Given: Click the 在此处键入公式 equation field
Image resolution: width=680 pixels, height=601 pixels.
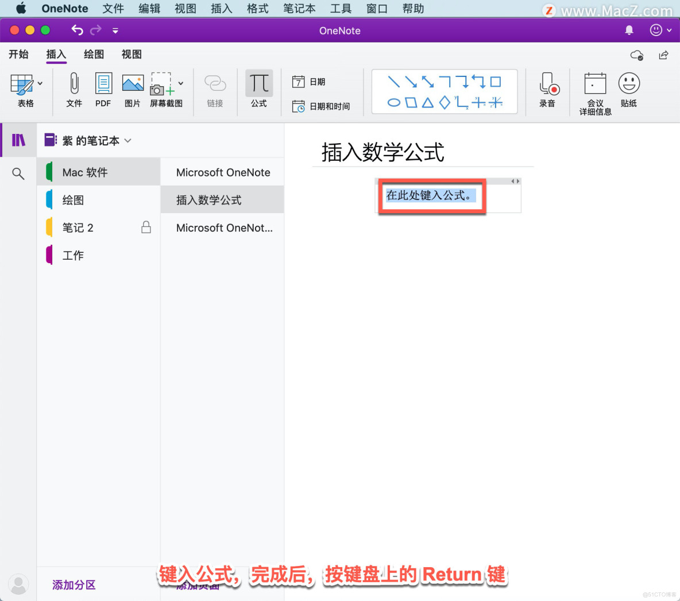Looking at the screenshot, I should [431, 196].
